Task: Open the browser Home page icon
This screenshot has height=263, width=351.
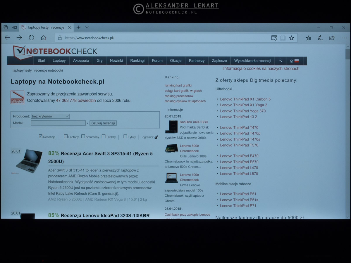Action: 43,38
